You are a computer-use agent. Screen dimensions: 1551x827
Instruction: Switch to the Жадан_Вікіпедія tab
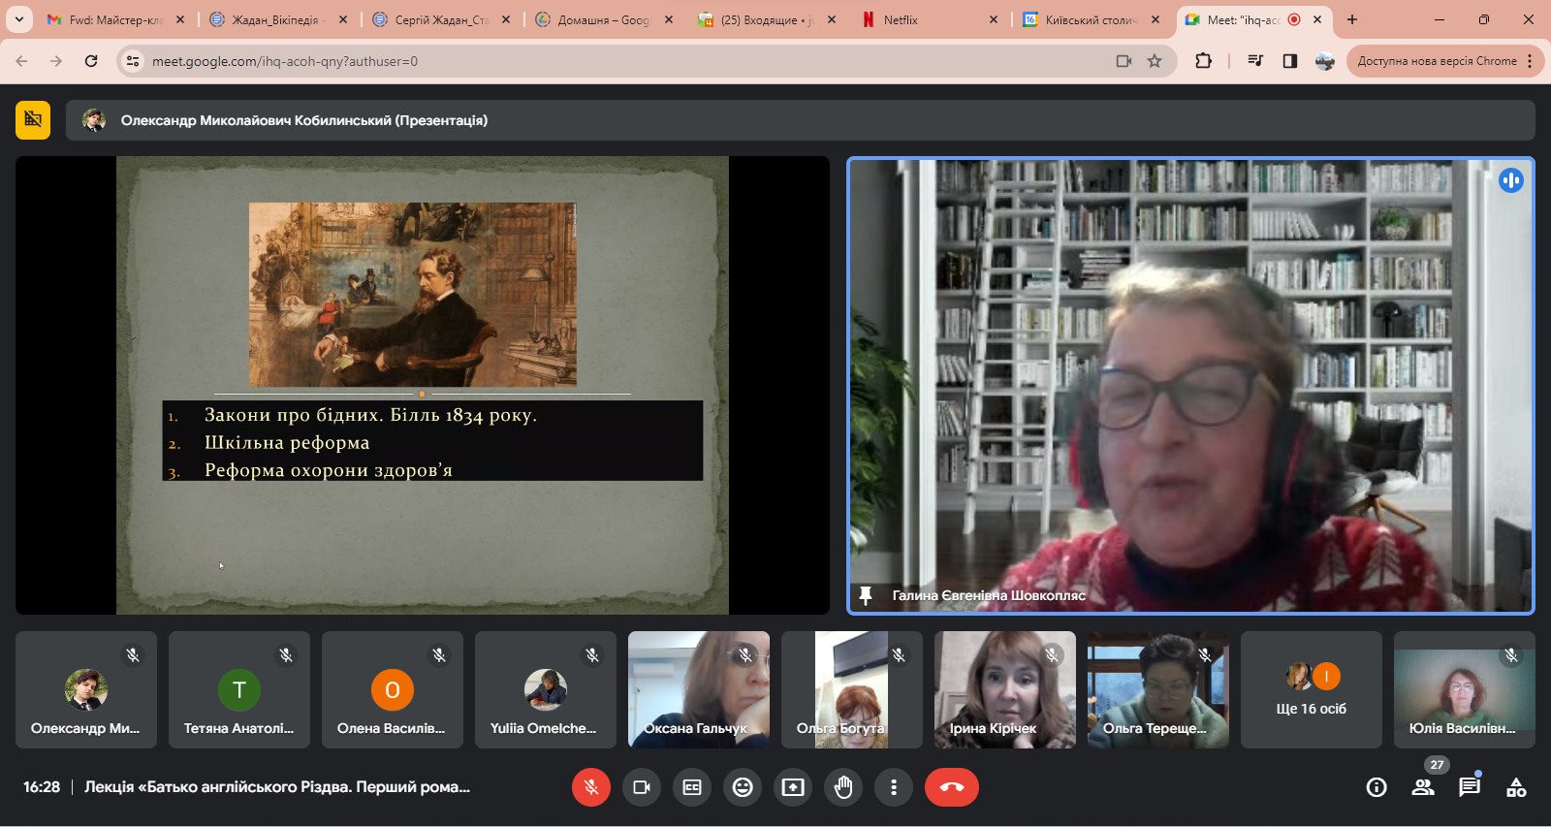278,19
